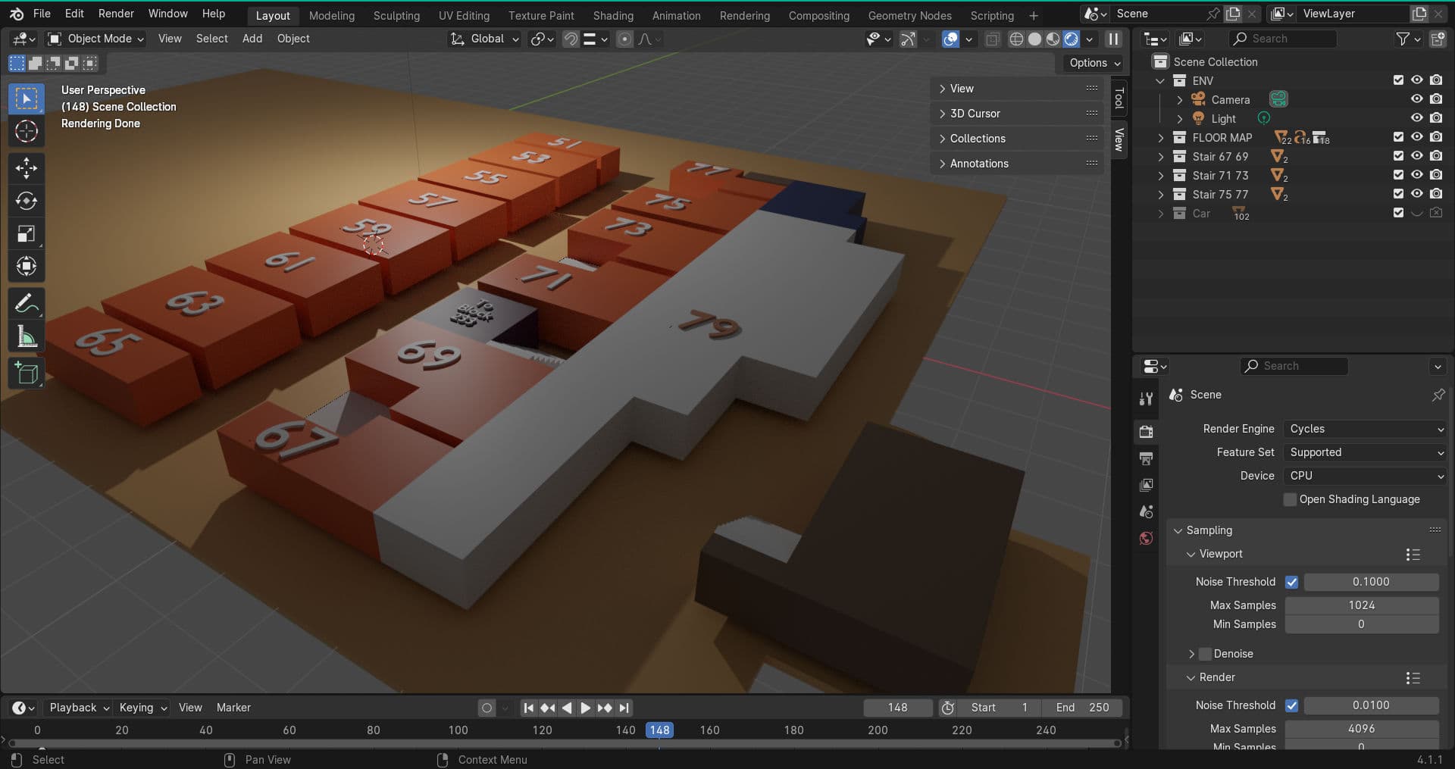Enable the Denoise checkbox
This screenshot has height=769, width=1455.
[x=1205, y=654]
